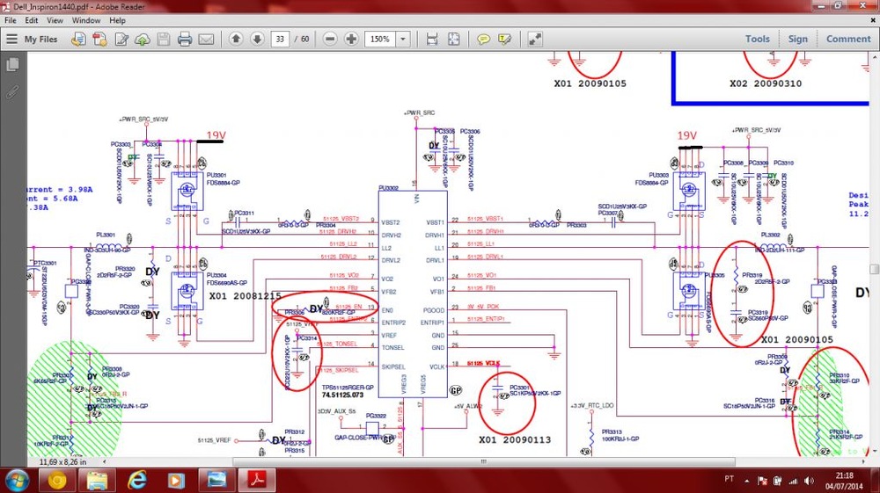Open the attachments paperclip panel

point(12,91)
